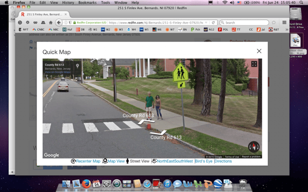Click the reload page button

pos(213,23)
